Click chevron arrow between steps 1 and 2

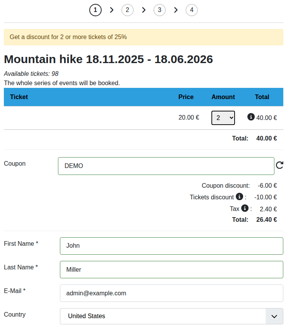point(112,10)
